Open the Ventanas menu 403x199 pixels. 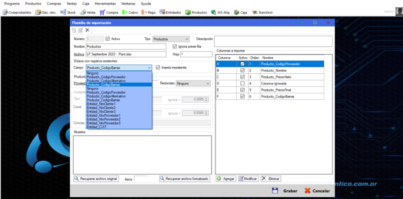[128, 4]
